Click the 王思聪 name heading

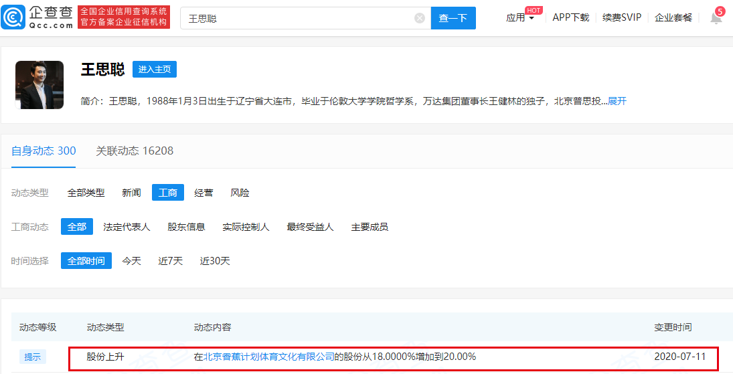point(102,69)
